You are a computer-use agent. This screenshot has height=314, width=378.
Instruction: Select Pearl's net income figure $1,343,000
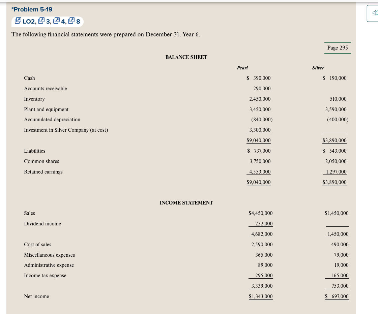tap(261, 296)
